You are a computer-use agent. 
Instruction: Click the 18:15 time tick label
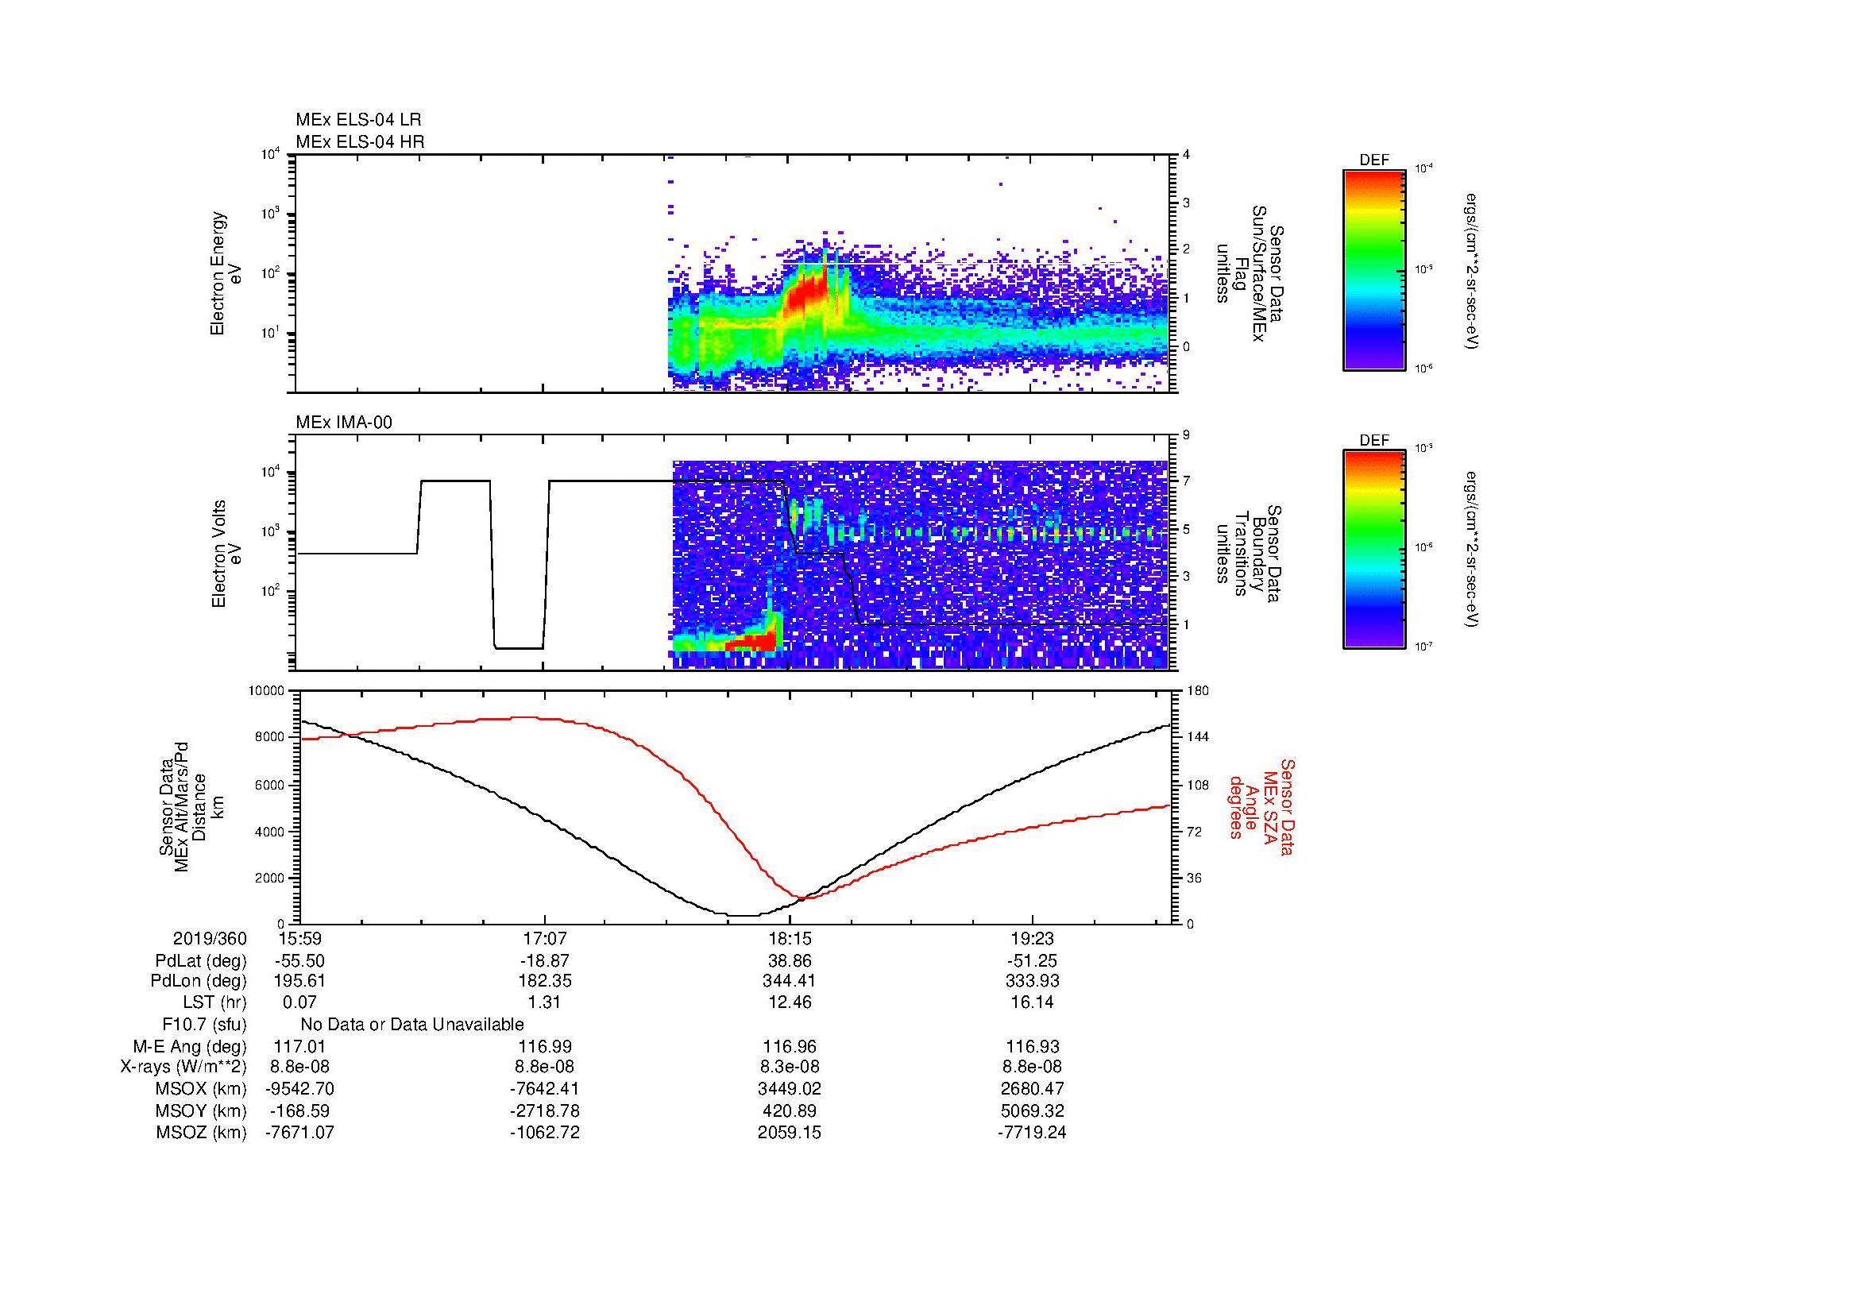[x=790, y=938]
